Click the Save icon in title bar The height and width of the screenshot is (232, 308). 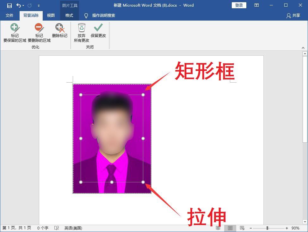click(9, 5)
